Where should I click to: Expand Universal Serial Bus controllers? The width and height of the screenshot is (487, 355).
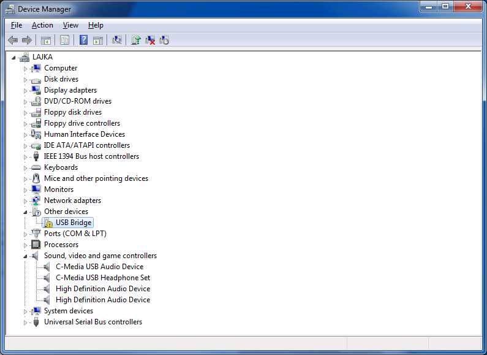(x=26, y=323)
